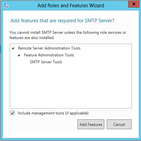Click the 'Include management tools (if applicable)' label
This screenshot has width=141, height=141.
[53, 113]
